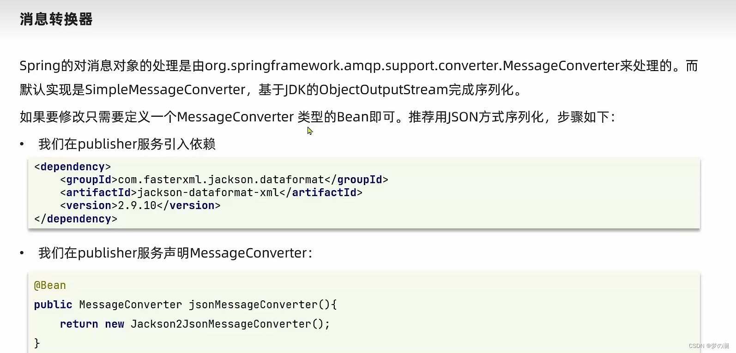Click the jsonMessageConverter method name

[x=253, y=305]
